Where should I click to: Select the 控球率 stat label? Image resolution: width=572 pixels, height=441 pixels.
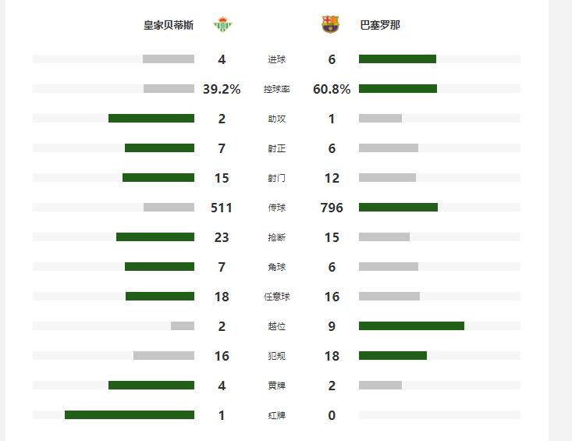277,89
